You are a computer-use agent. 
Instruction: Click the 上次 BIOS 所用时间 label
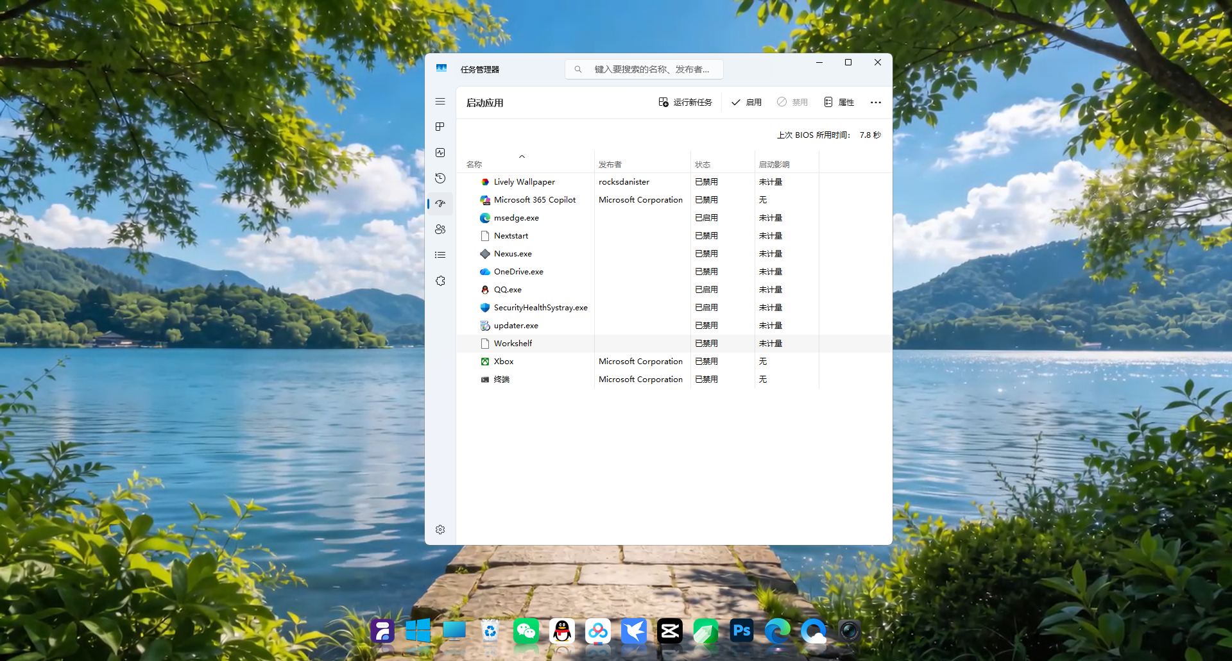click(813, 135)
